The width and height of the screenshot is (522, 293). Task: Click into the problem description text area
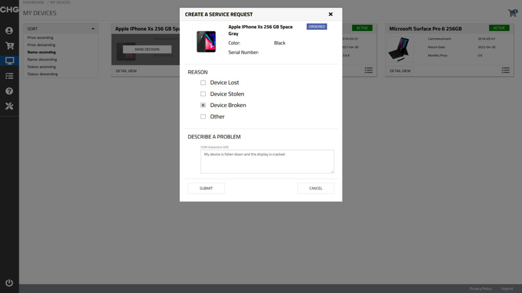pyautogui.click(x=267, y=162)
